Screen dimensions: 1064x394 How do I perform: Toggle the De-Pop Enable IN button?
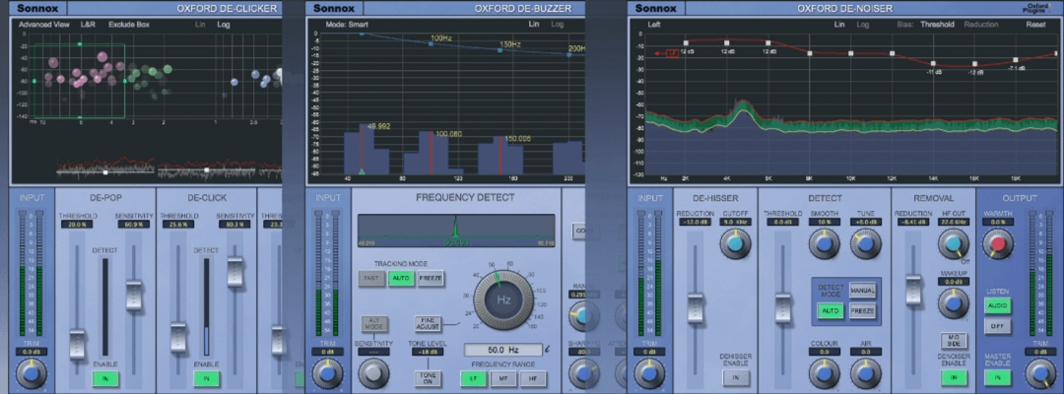point(105,378)
